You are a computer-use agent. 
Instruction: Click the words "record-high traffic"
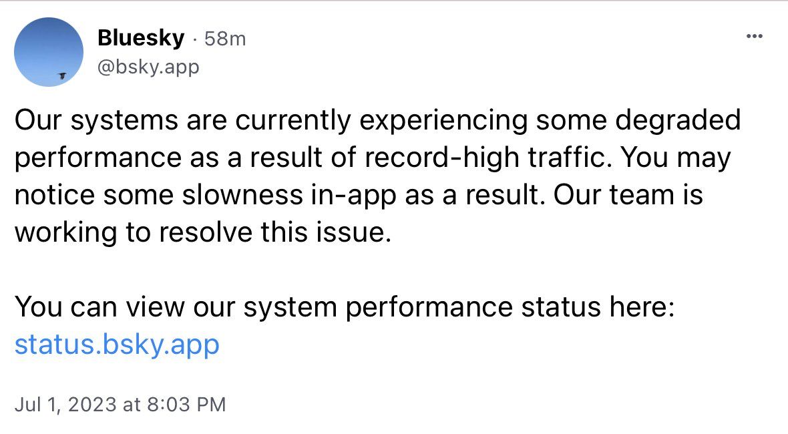pos(486,158)
